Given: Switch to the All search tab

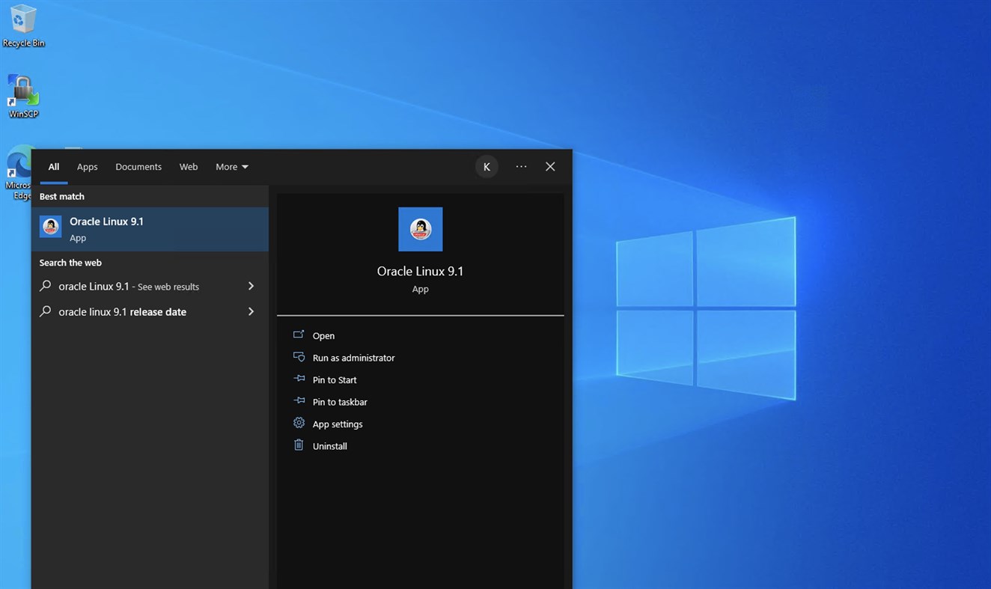Looking at the screenshot, I should click(x=54, y=167).
